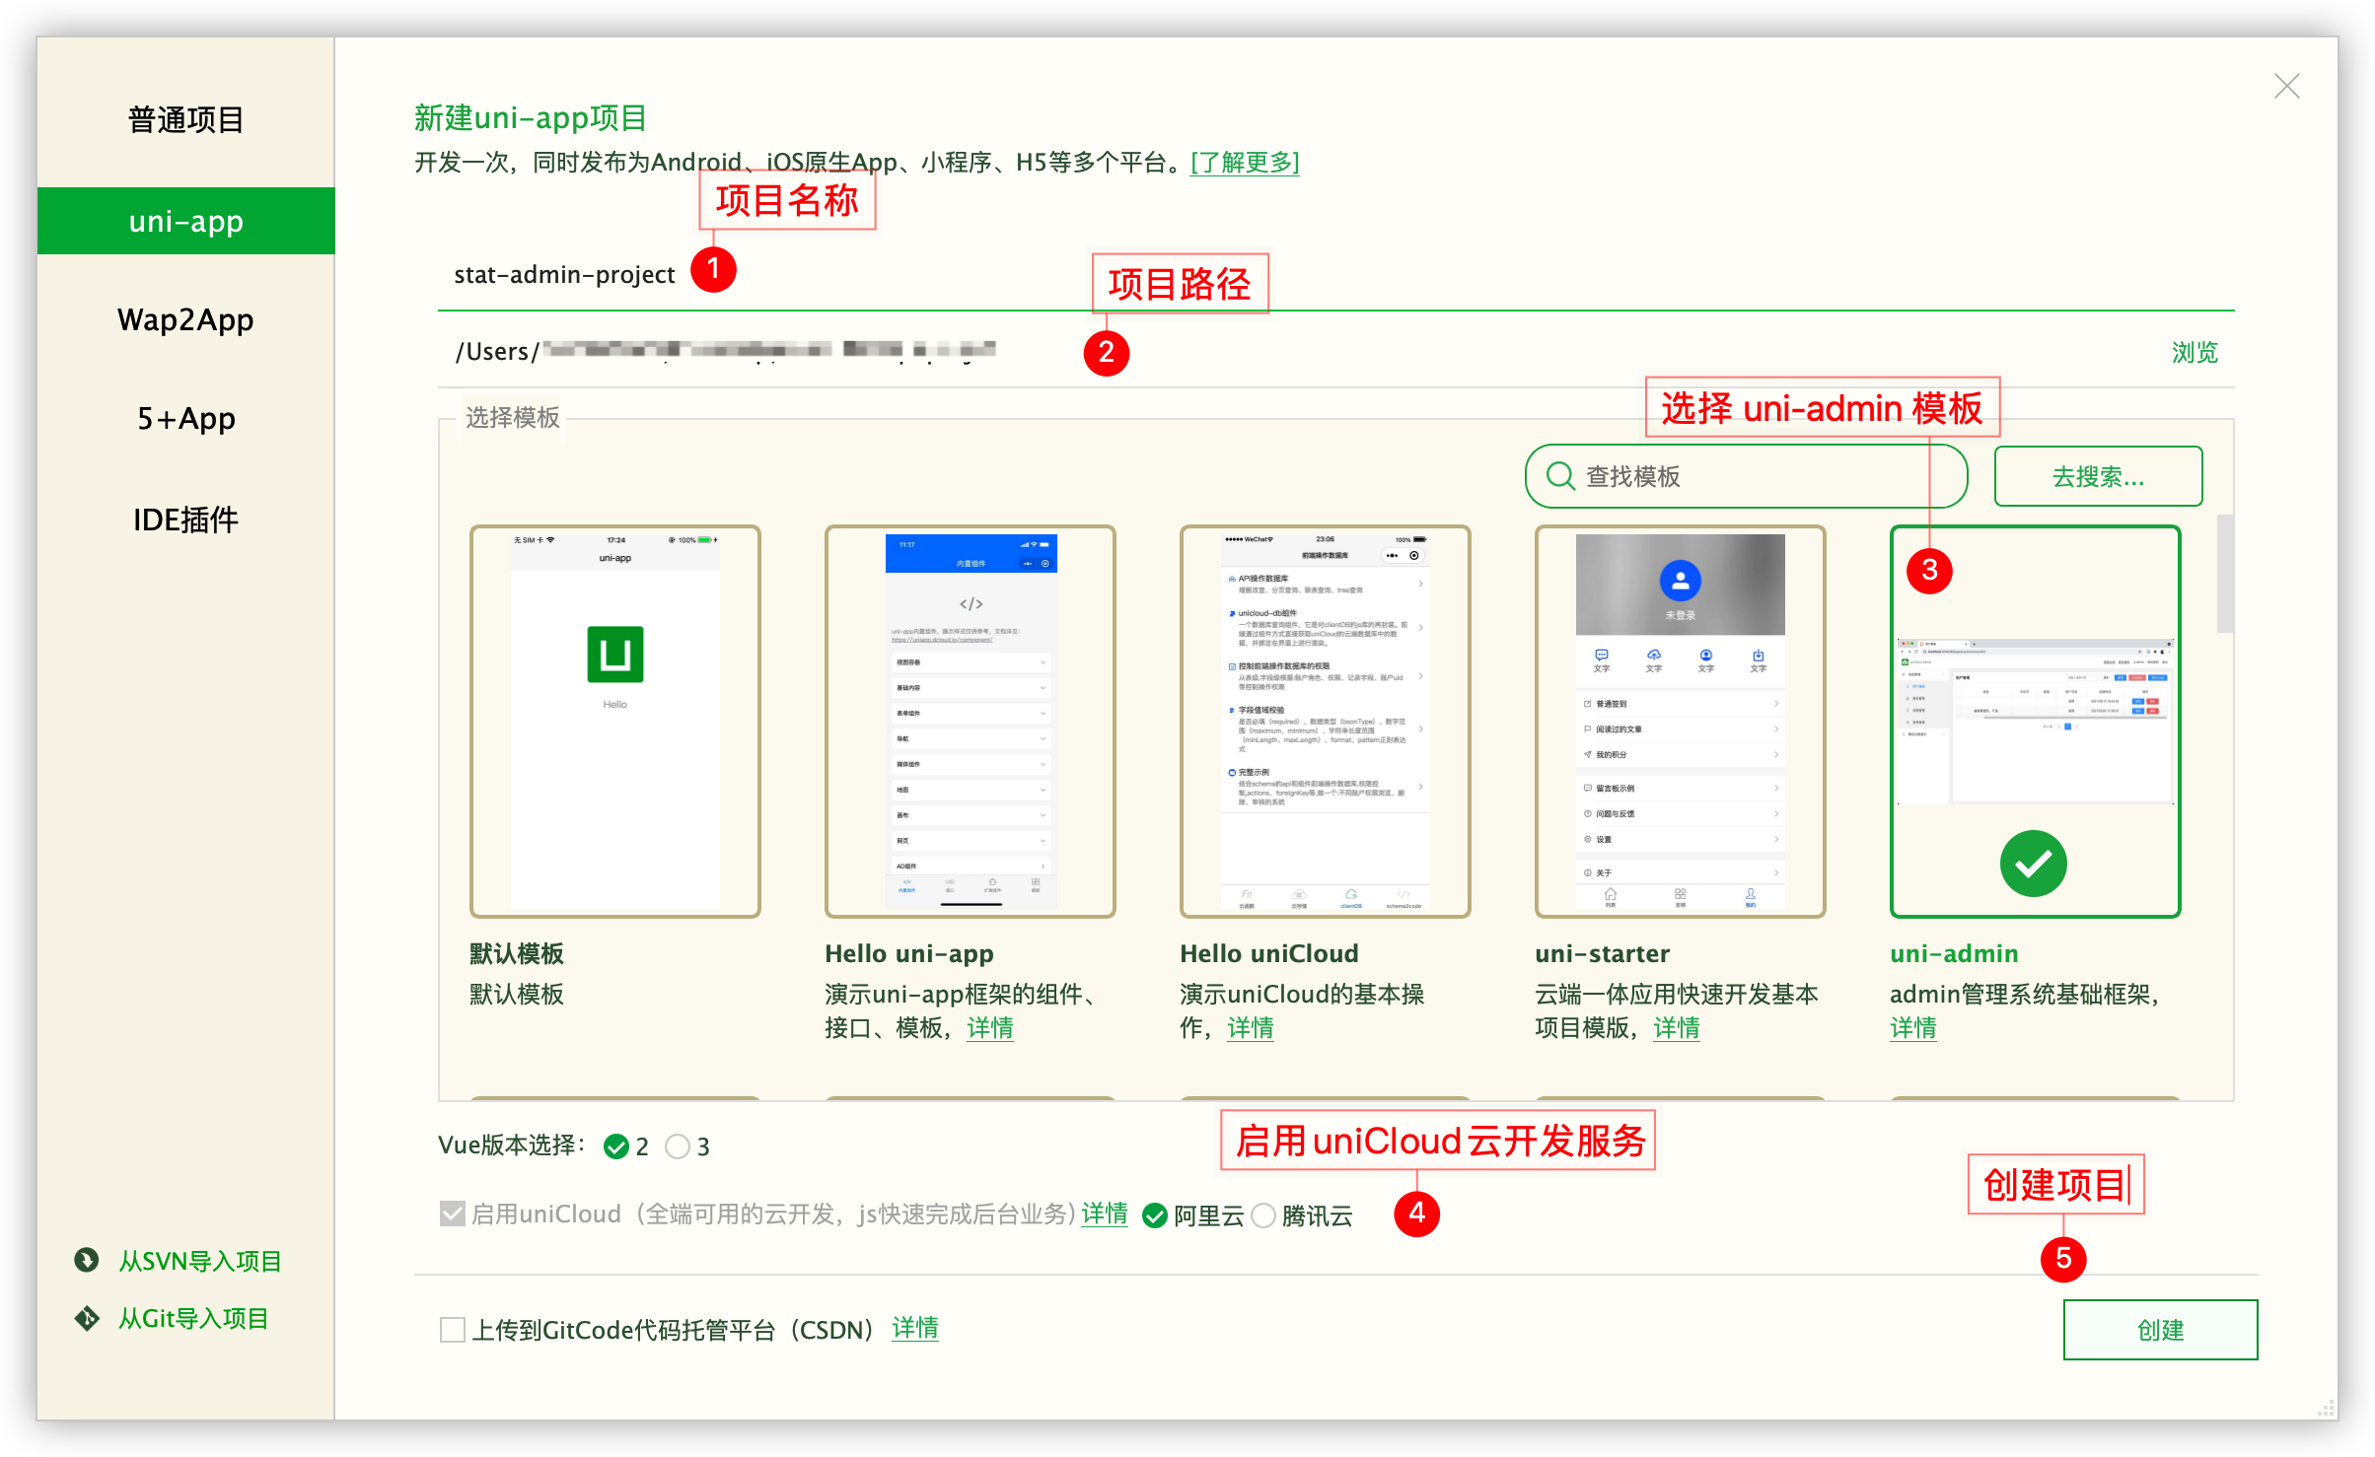Open 详情 link next to 启用uniCloud
Screen dimensions: 2375x1457
(x=1105, y=1214)
